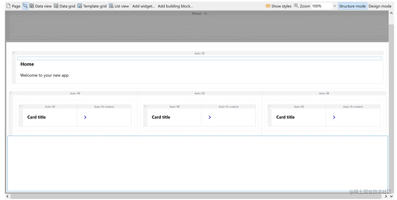This screenshot has width=397, height=200.
Task: Select Auto-fit content header in right card
Action: pos(353,107)
